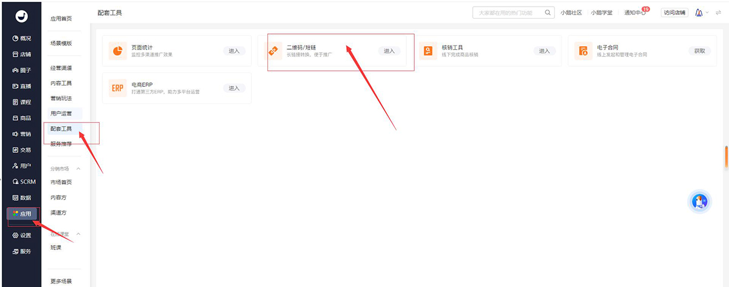Collapse the section above 班课

click(x=78, y=234)
